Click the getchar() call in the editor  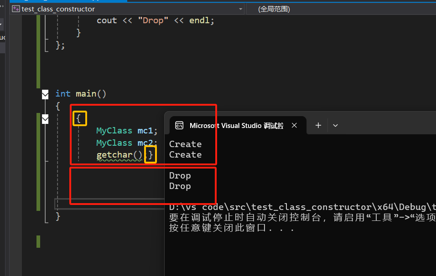pos(119,155)
